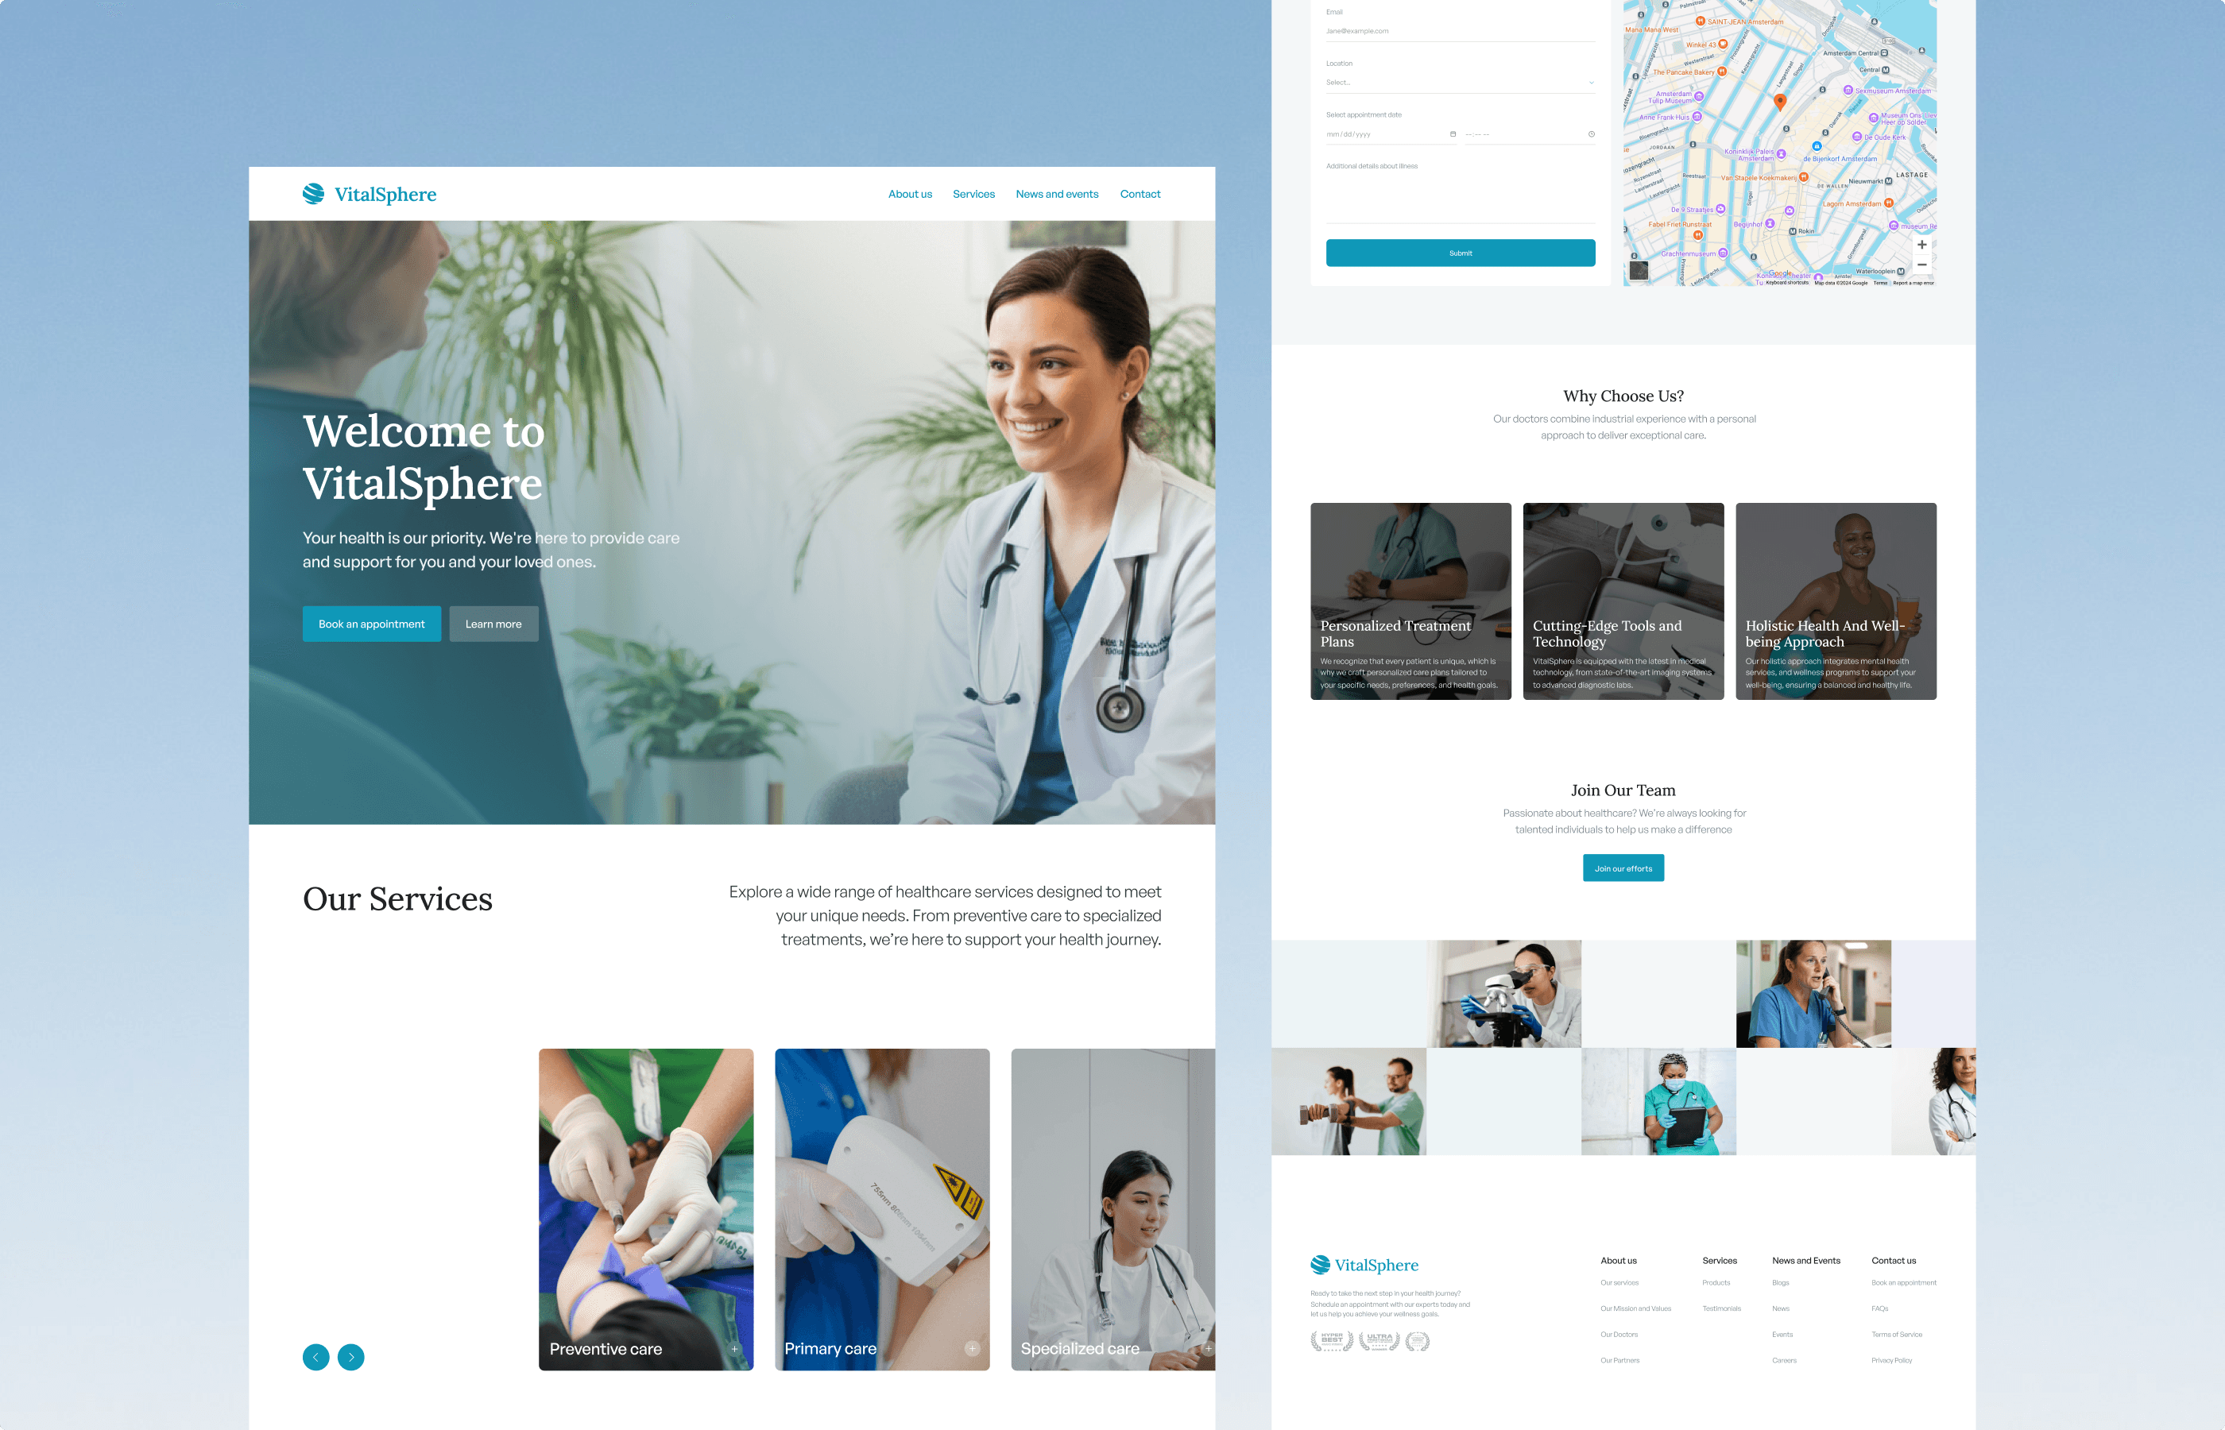Click the Join our efforts button
The height and width of the screenshot is (1430, 2225).
click(1622, 868)
